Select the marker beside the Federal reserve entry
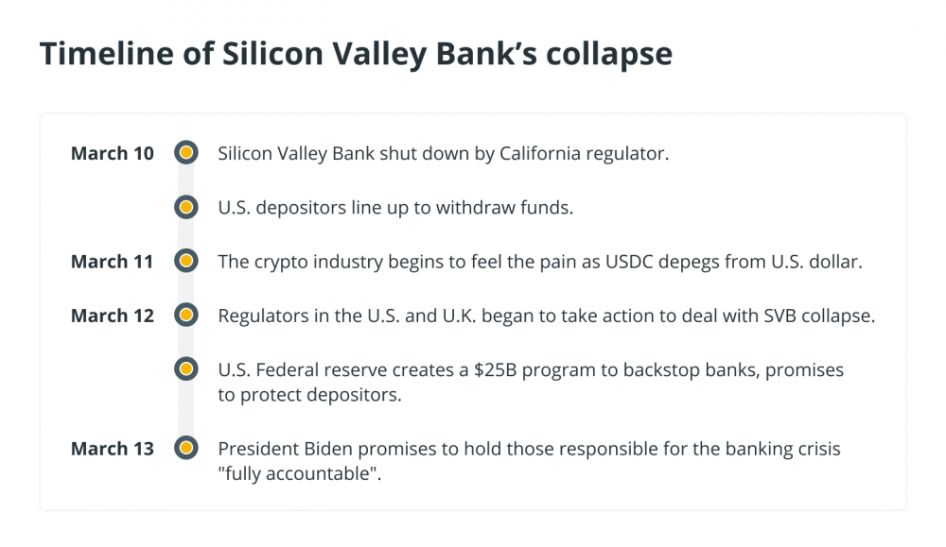Viewport: 946px width, 547px height. click(185, 368)
